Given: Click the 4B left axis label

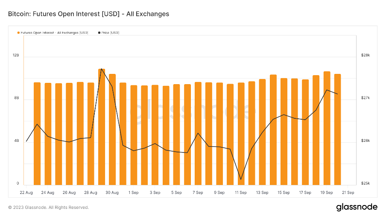Looking at the screenshot, I should tap(16, 141).
